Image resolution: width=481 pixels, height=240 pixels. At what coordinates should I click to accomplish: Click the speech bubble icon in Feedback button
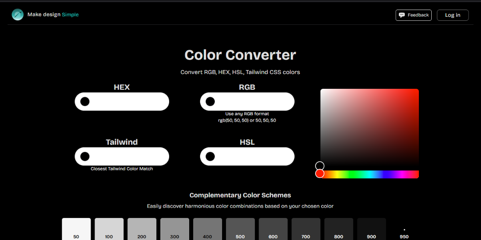point(402,15)
